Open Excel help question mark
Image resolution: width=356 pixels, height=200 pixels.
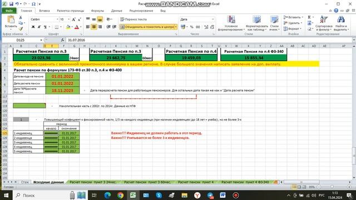click(x=336, y=11)
